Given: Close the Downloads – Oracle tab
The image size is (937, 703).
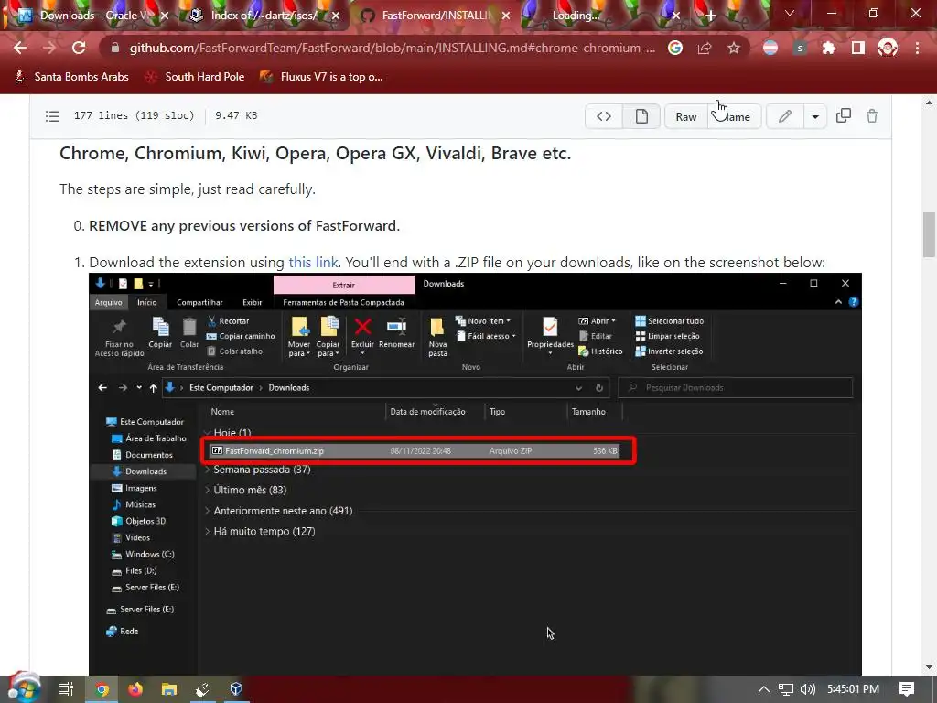Looking at the screenshot, I should pos(165,16).
